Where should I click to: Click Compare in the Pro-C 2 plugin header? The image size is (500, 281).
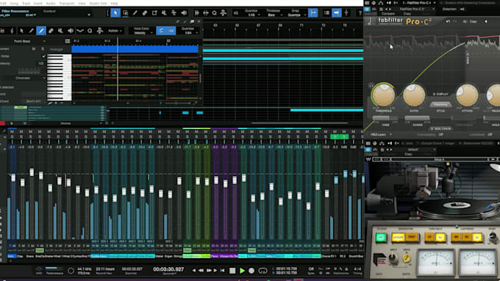point(387,14)
